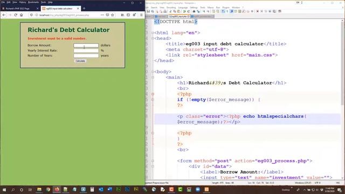
Task: Select eg003_input.php tab in Notepad++
Action: [180, 17]
